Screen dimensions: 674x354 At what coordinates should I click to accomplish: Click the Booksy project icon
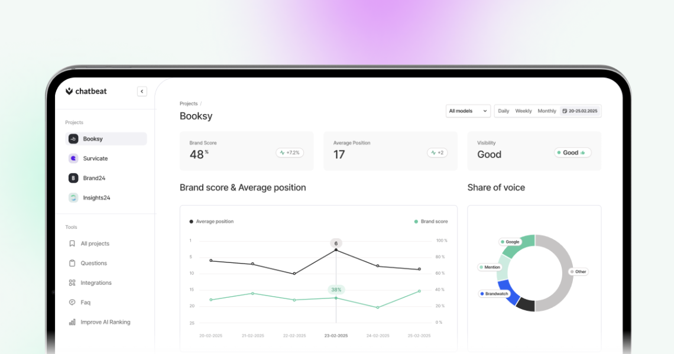click(x=73, y=139)
